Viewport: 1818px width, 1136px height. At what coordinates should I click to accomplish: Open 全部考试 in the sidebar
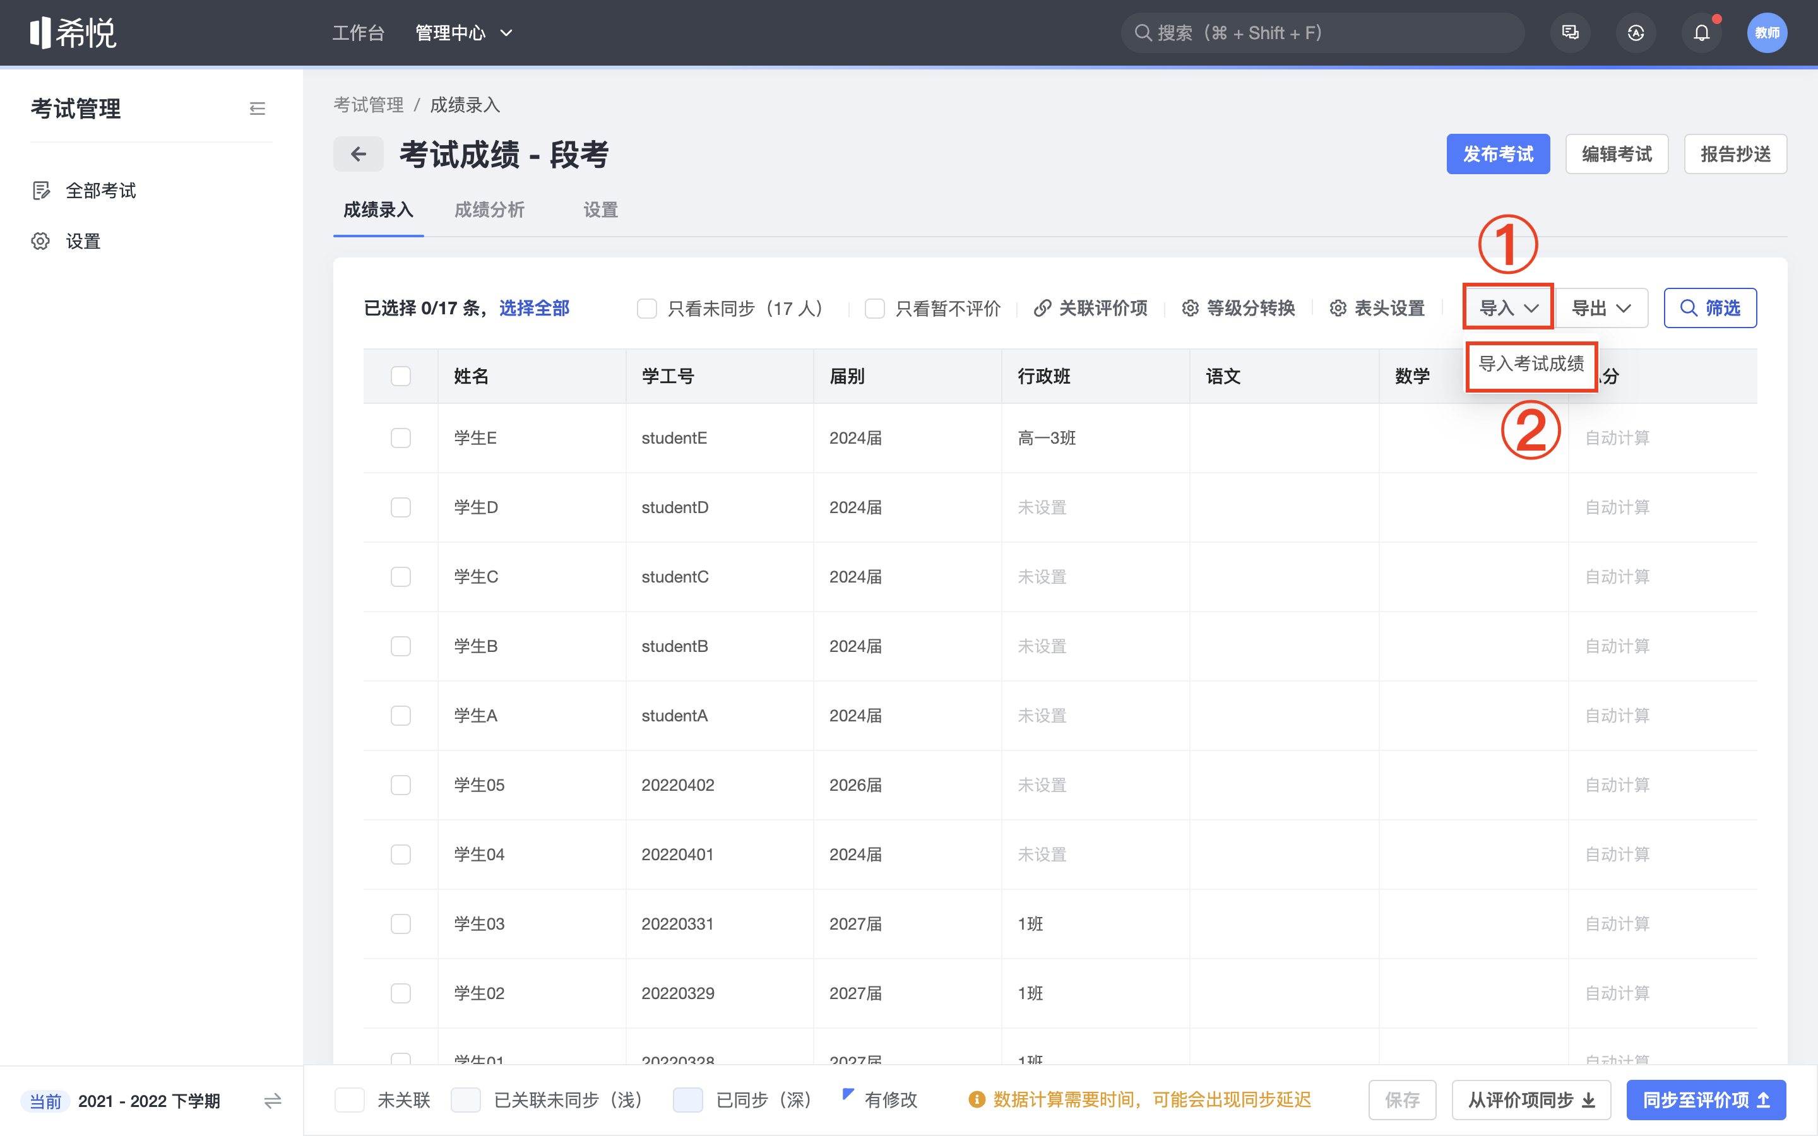pyautogui.click(x=100, y=191)
